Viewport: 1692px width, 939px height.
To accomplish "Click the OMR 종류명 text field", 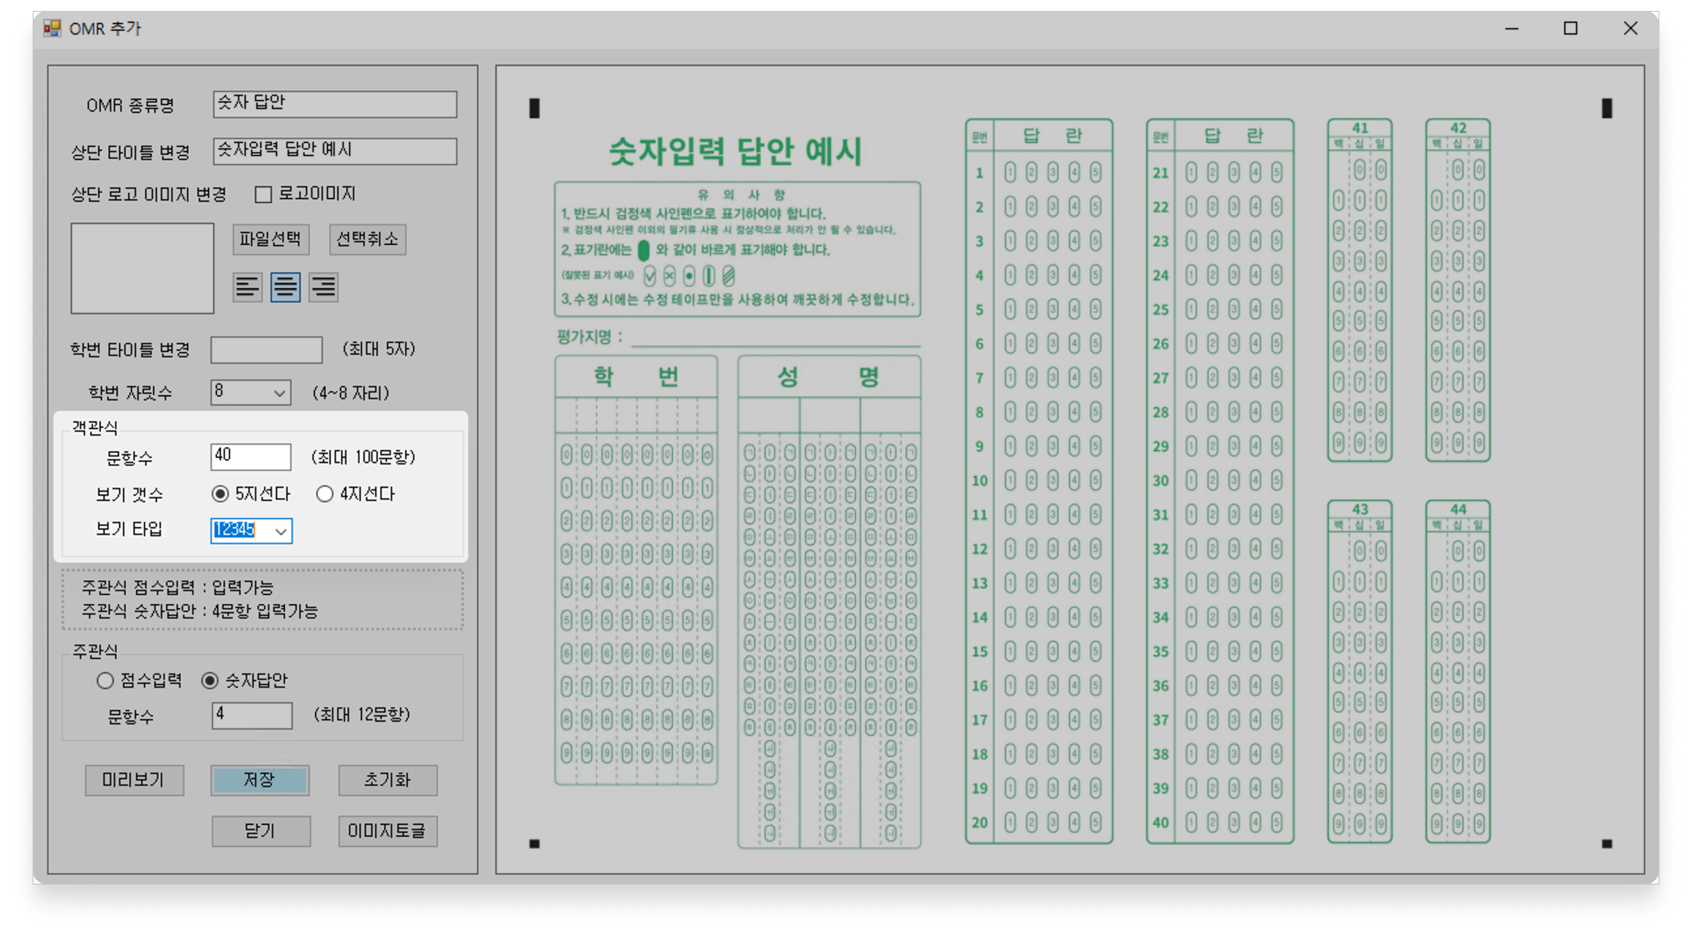I will [334, 104].
